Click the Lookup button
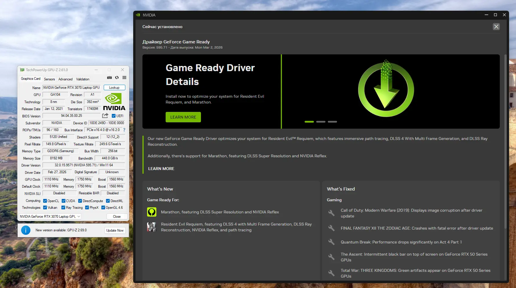Viewport: 516px width, 288px height. pos(114,88)
